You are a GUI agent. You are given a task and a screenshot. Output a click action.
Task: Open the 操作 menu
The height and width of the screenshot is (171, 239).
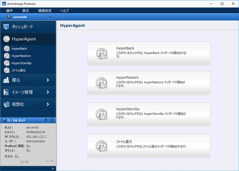[10, 10]
